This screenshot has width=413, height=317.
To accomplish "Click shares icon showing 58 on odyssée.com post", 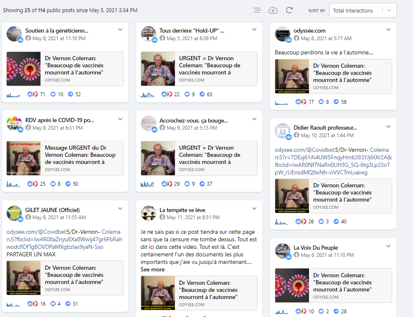I will pyautogui.click(x=336, y=102).
